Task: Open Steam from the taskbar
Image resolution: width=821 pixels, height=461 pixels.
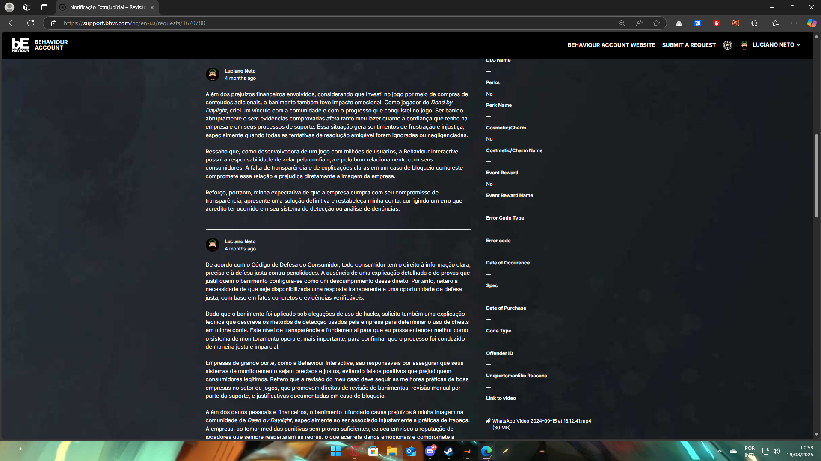Action: click(449, 451)
